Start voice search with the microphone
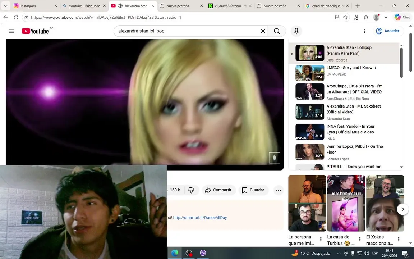The height and width of the screenshot is (259, 414). 296,31
